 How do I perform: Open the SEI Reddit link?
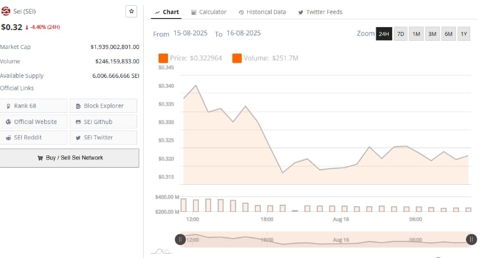(33, 138)
